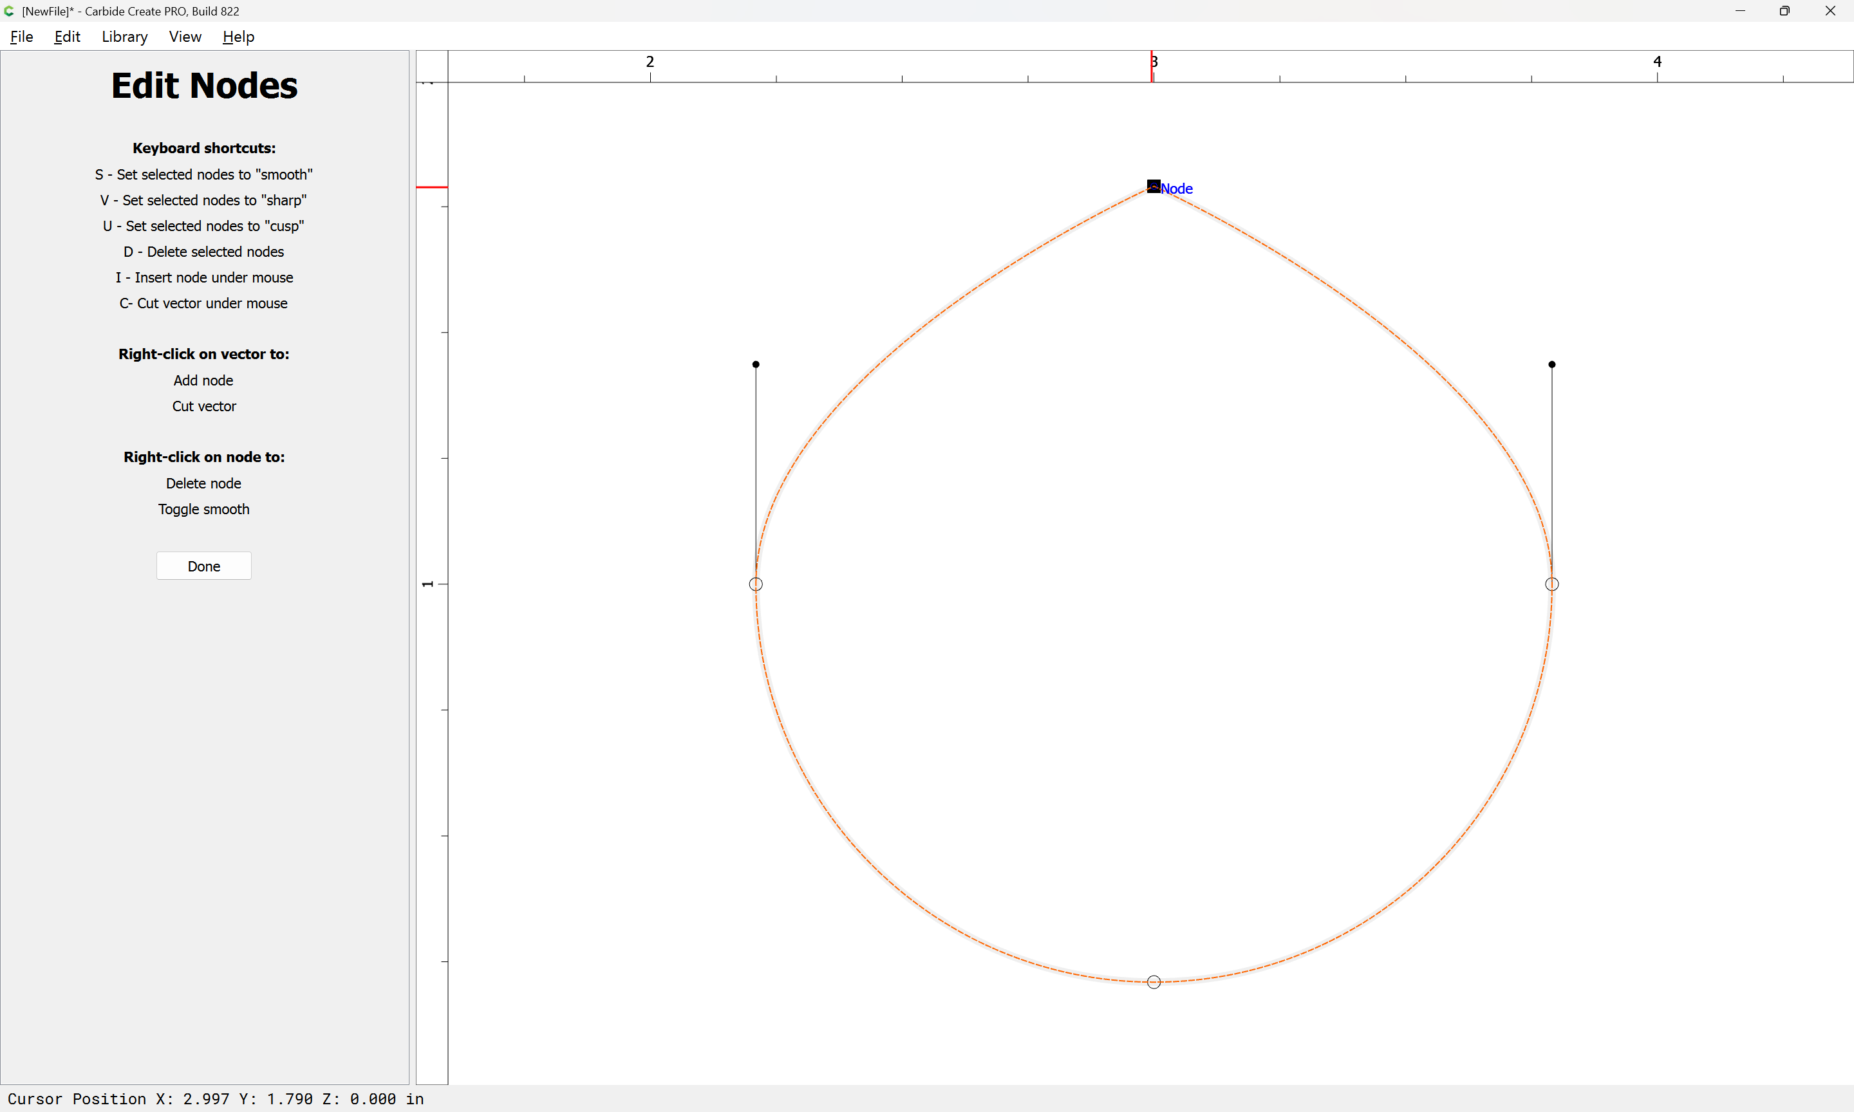Restore down the application window

[x=1784, y=11]
